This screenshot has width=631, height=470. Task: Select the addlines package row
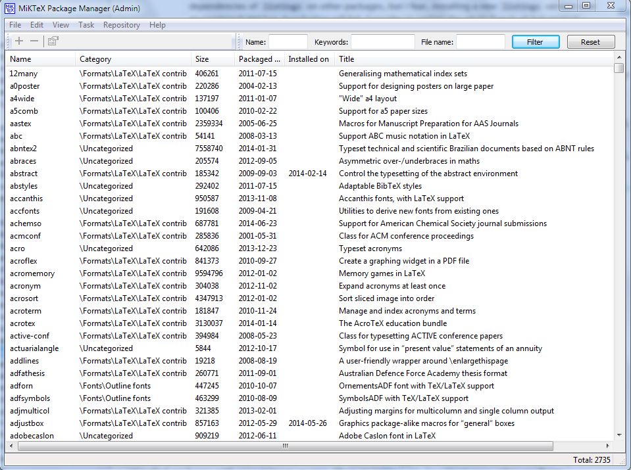tap(310, 361)
